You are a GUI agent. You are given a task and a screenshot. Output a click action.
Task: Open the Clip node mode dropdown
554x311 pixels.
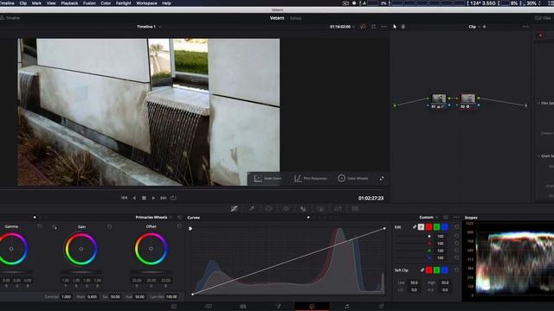pyautogui.click(x=474, y=27)
